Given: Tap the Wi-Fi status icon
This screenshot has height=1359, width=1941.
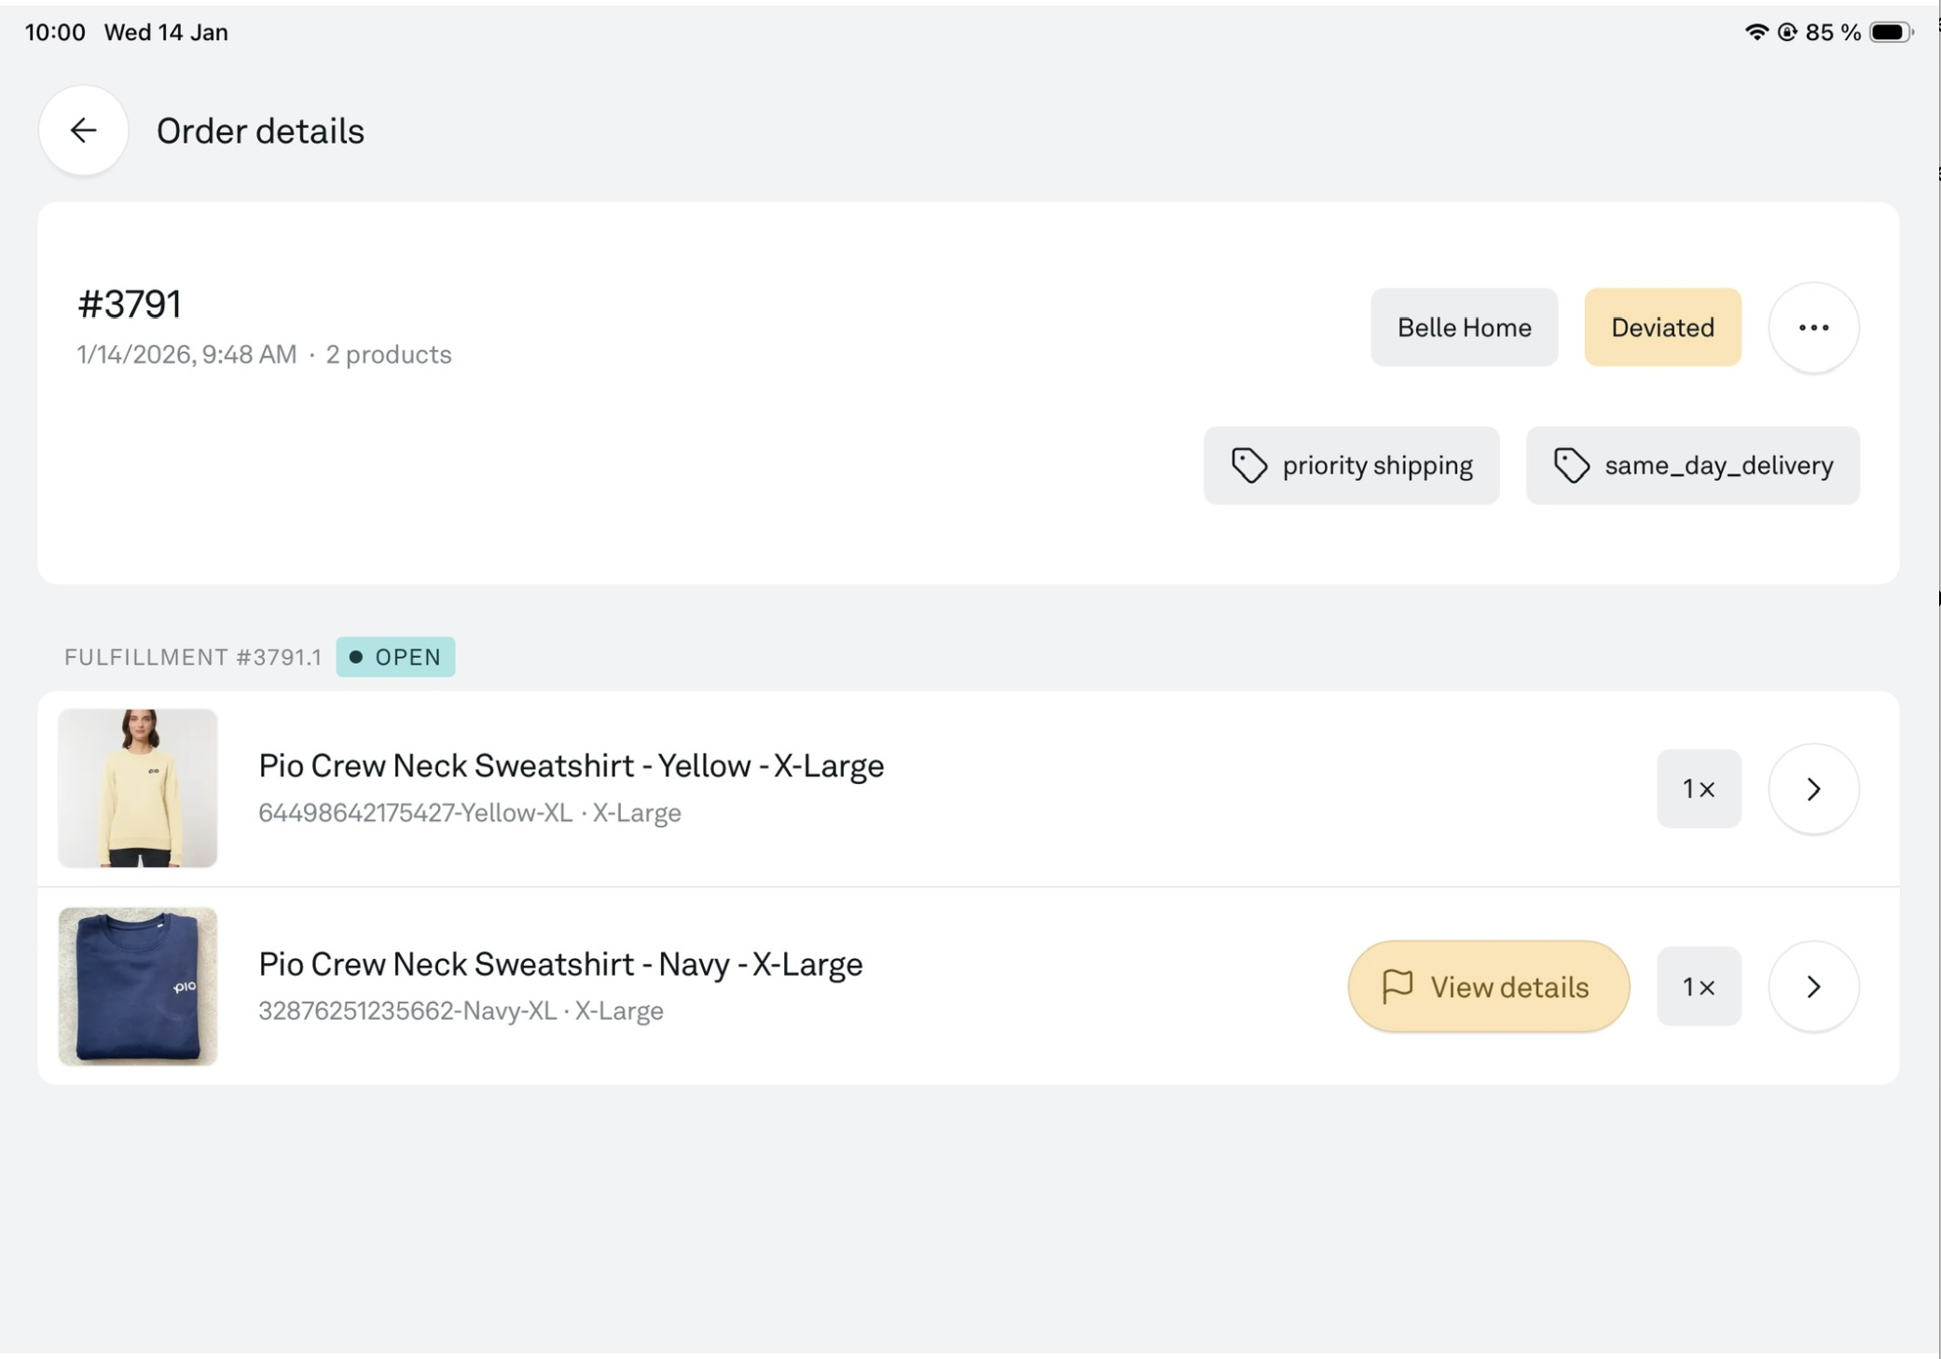Looking at the screenshot, I should coord(1755,33).
